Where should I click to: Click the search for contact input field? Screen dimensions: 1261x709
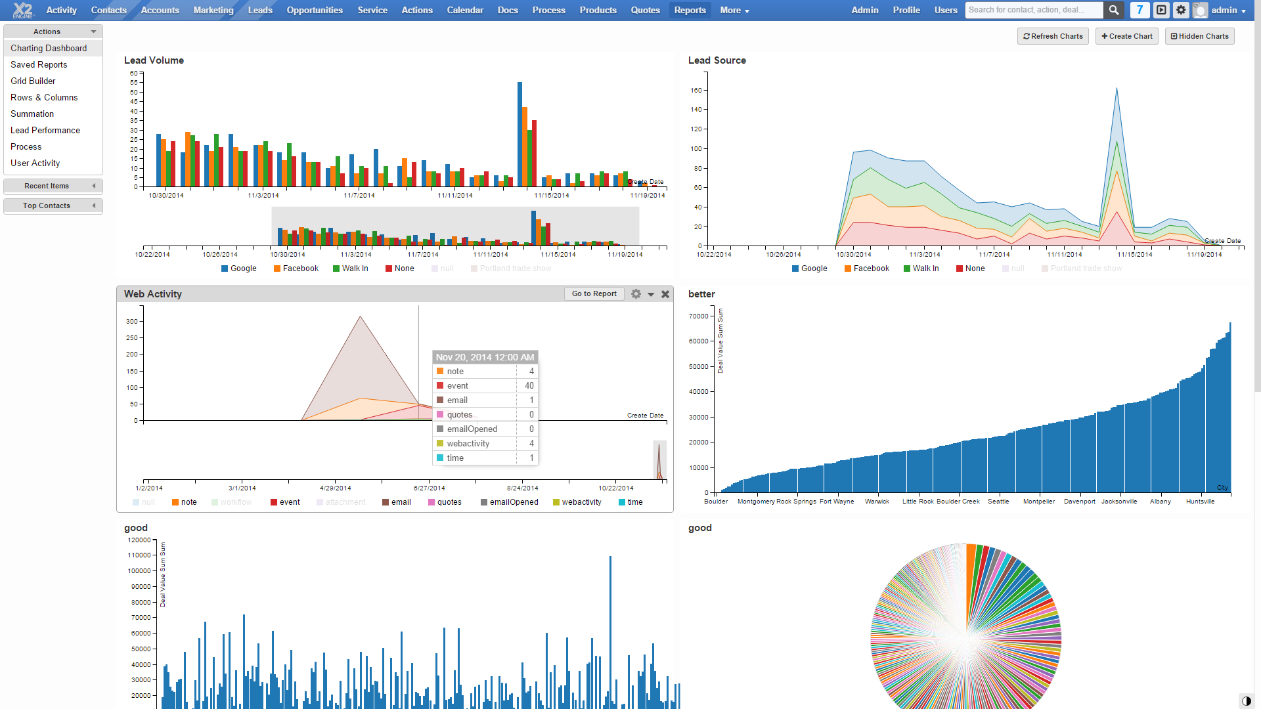(x=1034, y=10)
